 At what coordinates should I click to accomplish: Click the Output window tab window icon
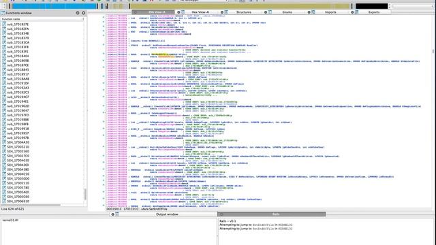117,214
